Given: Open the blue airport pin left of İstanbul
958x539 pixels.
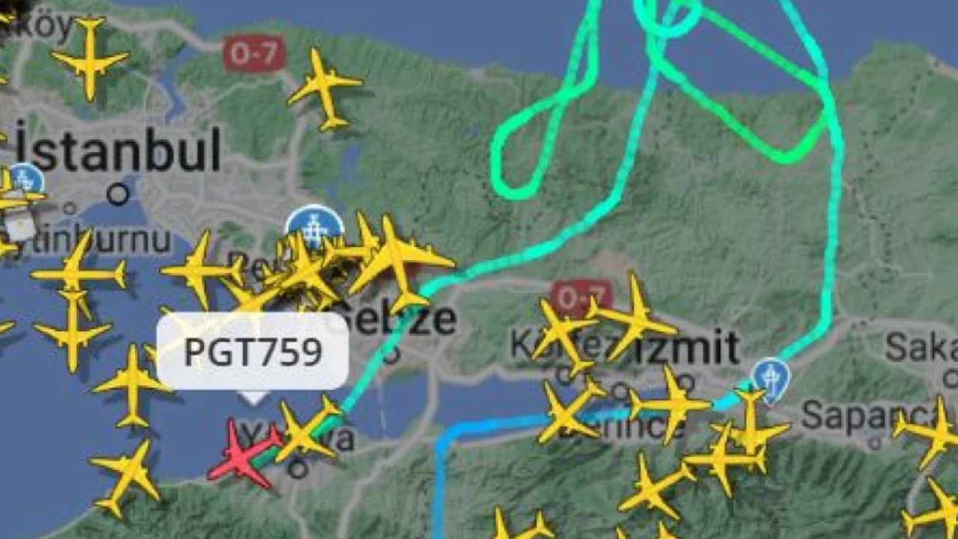Looking at the screenshot, I should click(25, 180).
